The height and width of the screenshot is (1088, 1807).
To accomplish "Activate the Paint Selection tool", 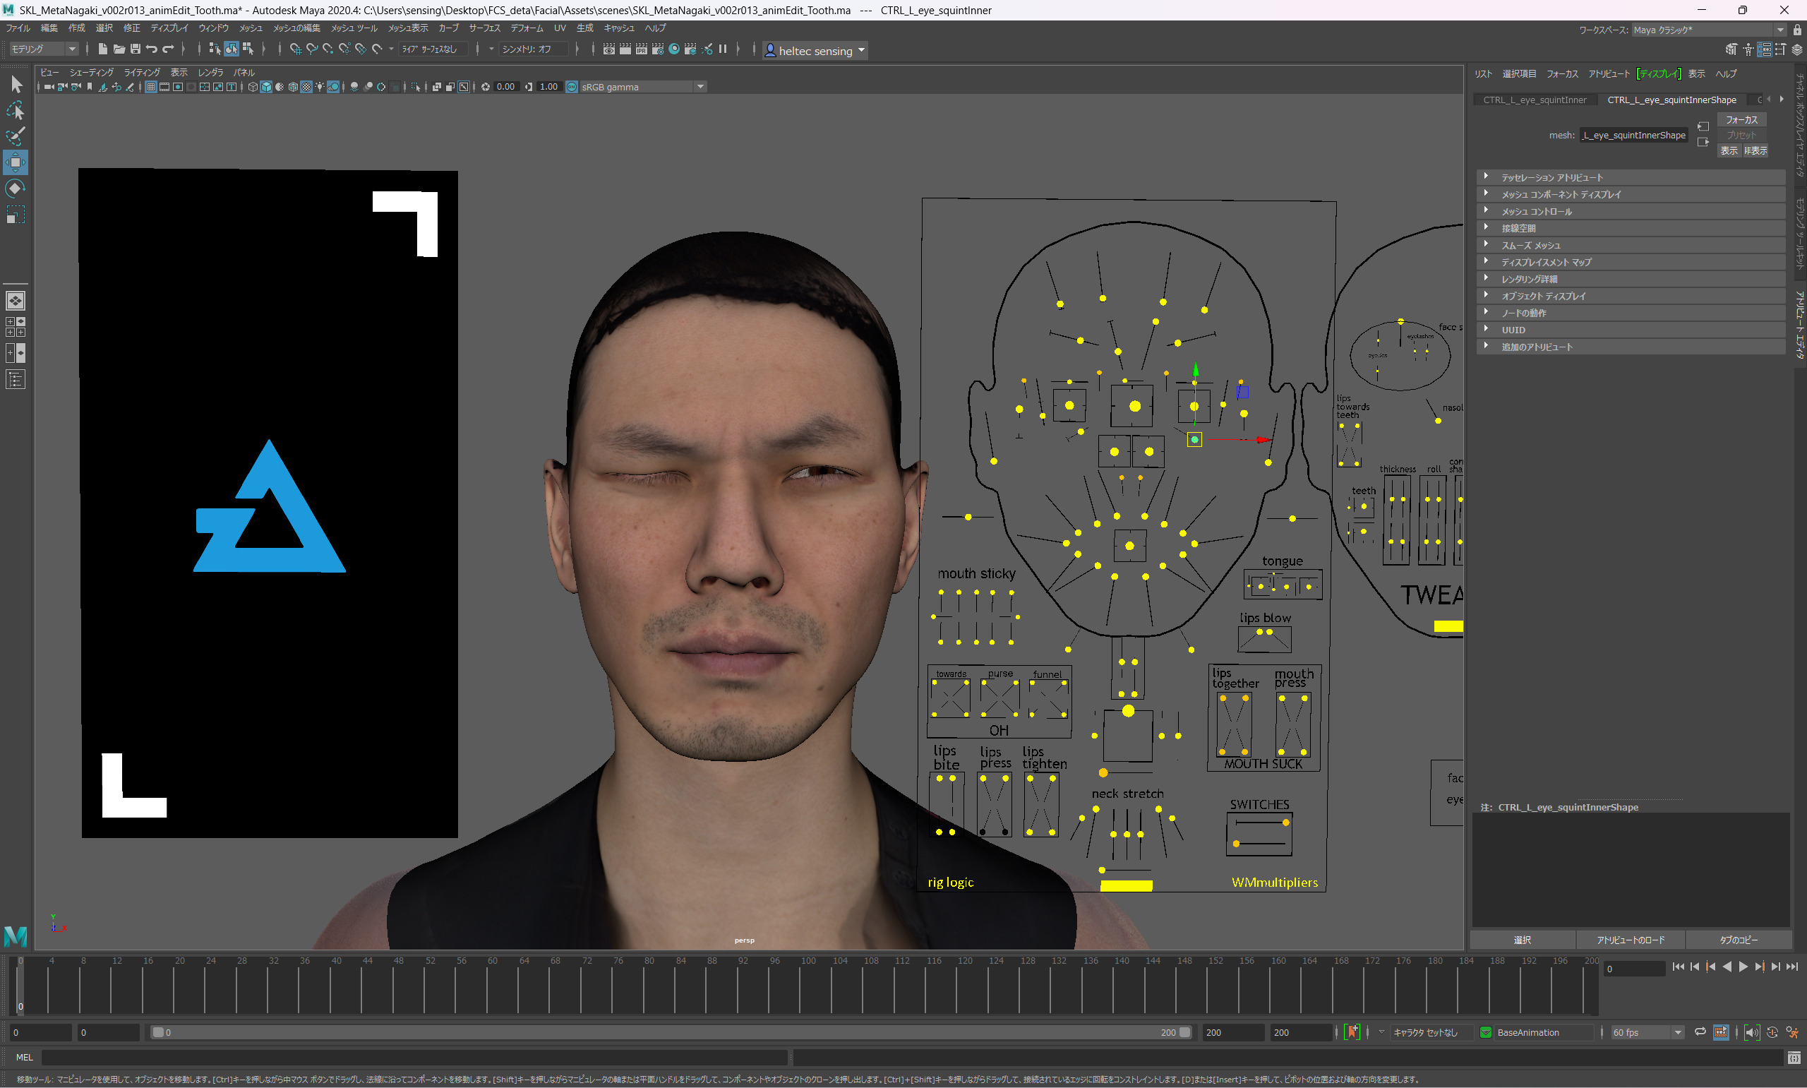I will pos(16,136).
